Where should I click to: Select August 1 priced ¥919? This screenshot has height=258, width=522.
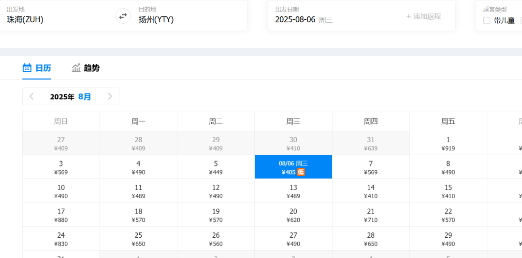click(x=448, y=143)
